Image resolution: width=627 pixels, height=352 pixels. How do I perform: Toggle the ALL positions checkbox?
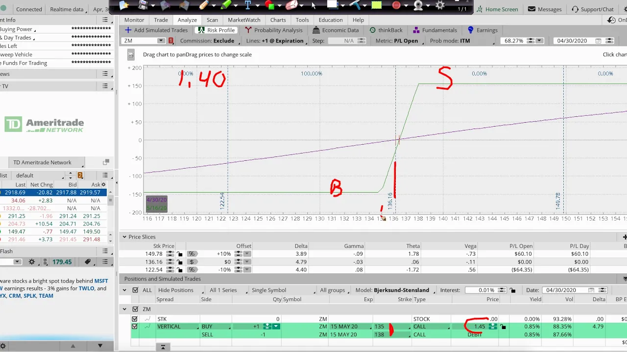pyautogui.click(x=135, y=290)
